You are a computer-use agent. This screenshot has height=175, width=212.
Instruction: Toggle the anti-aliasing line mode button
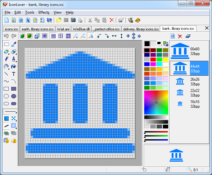[6, 126]
